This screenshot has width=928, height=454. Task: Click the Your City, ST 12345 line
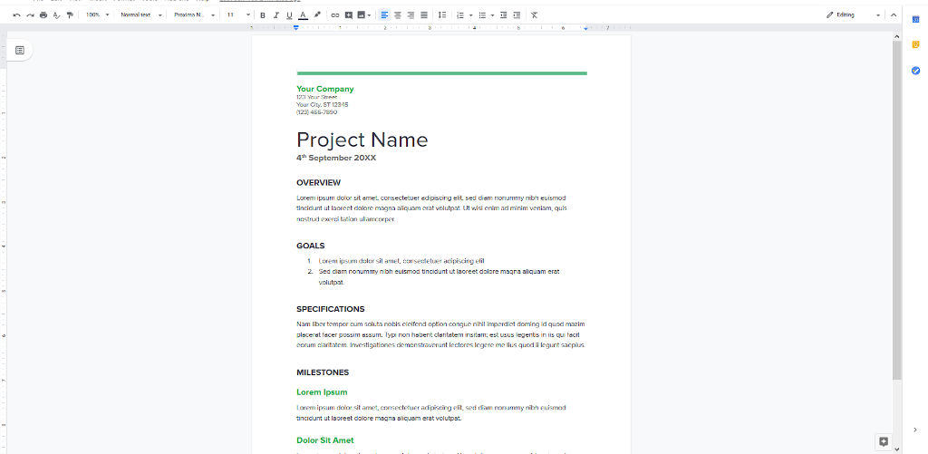323,105
